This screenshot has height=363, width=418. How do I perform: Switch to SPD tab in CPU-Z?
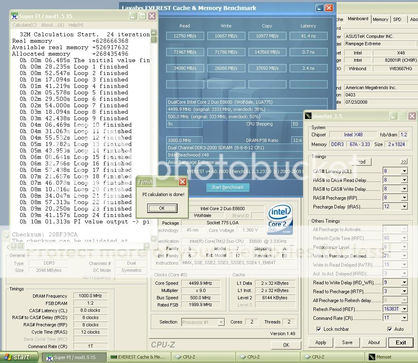pos(397,19)
